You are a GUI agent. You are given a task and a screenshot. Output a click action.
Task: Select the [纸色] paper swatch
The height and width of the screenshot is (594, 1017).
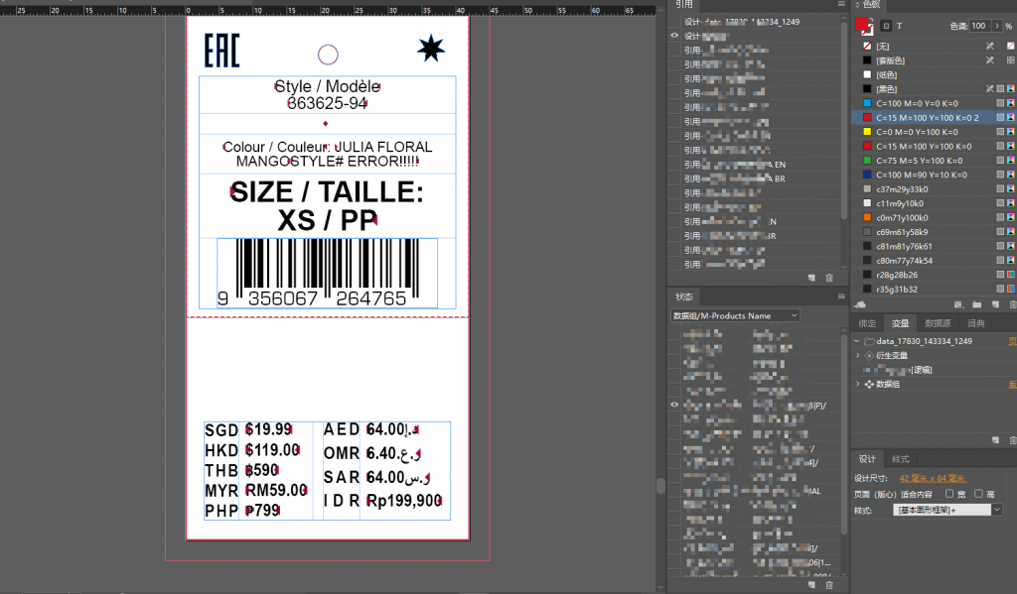(x=933, y=74)
